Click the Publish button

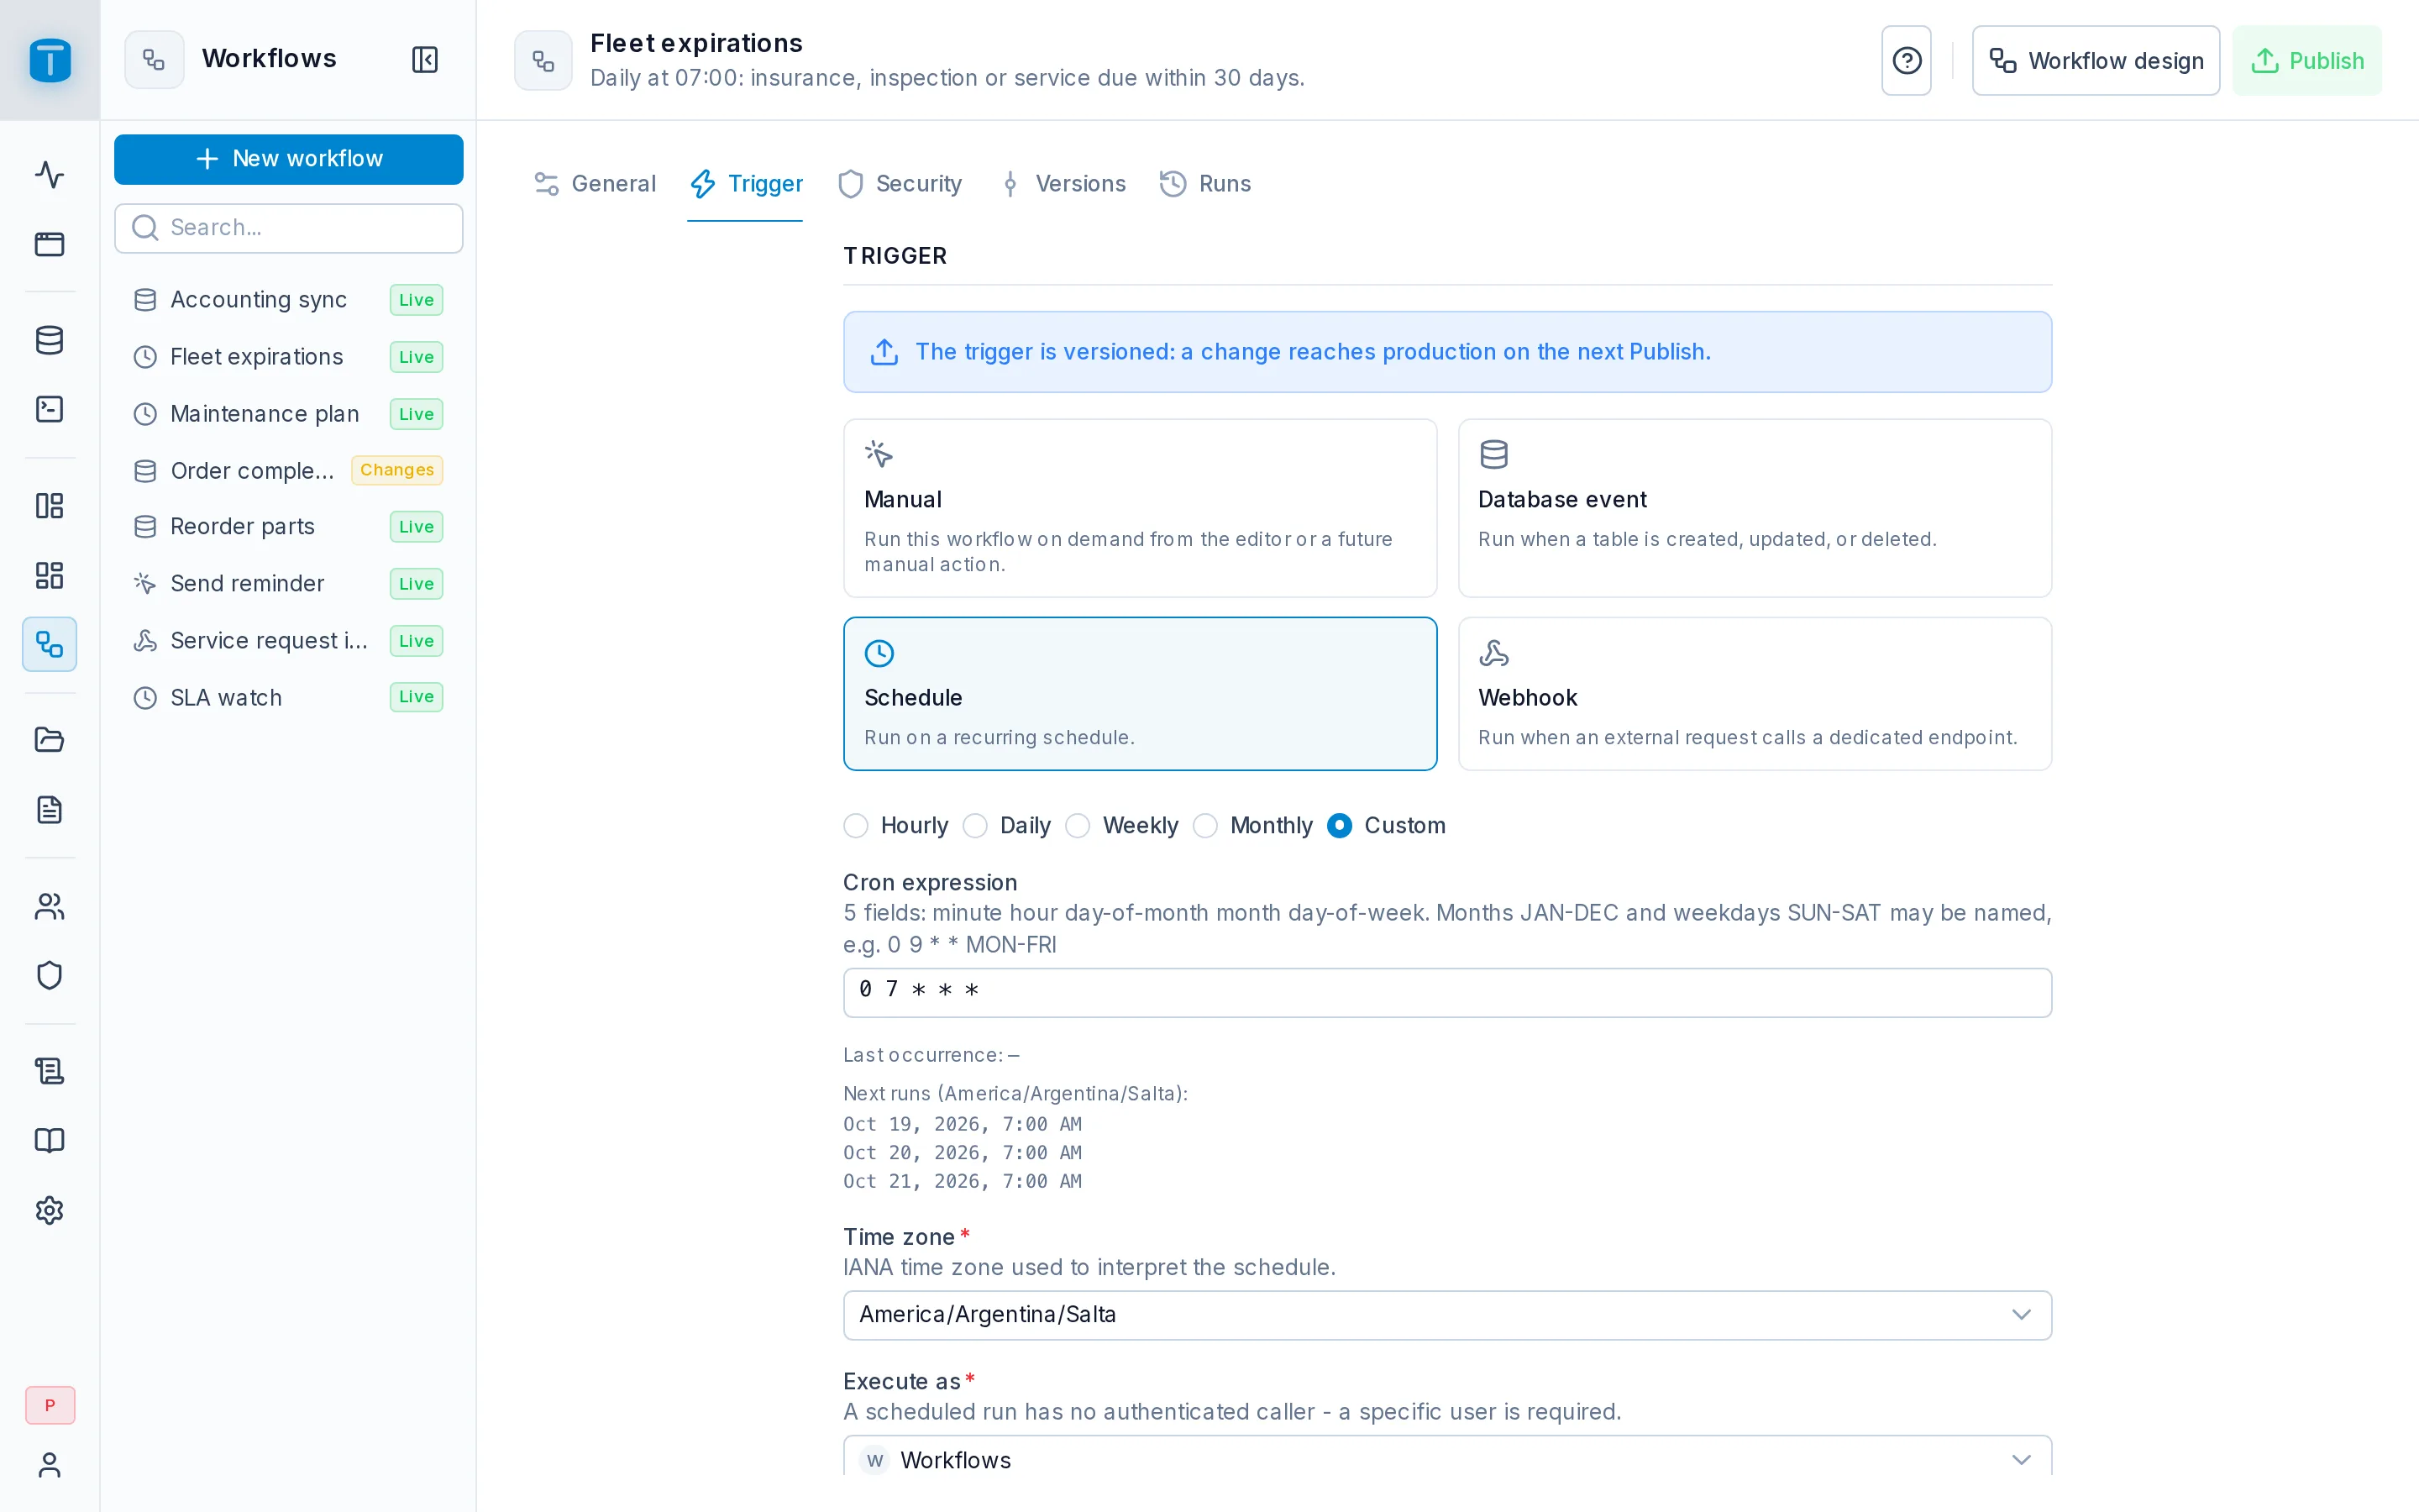(x=2306, y=60)
